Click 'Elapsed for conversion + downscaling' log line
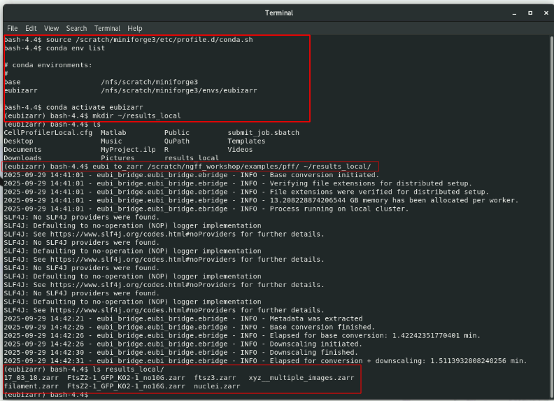Image resolution: width=554 pixels, height=401 pixels. 265,361
